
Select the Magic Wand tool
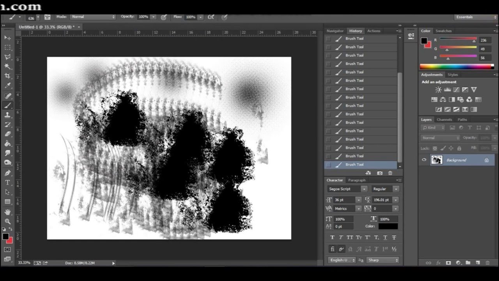(7, 67)
